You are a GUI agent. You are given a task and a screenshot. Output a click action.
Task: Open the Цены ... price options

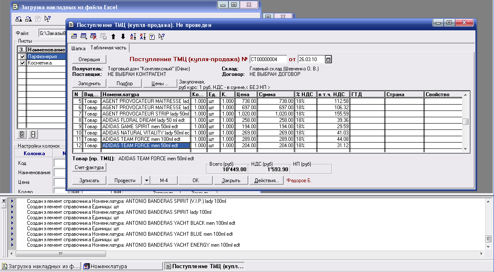160,83
